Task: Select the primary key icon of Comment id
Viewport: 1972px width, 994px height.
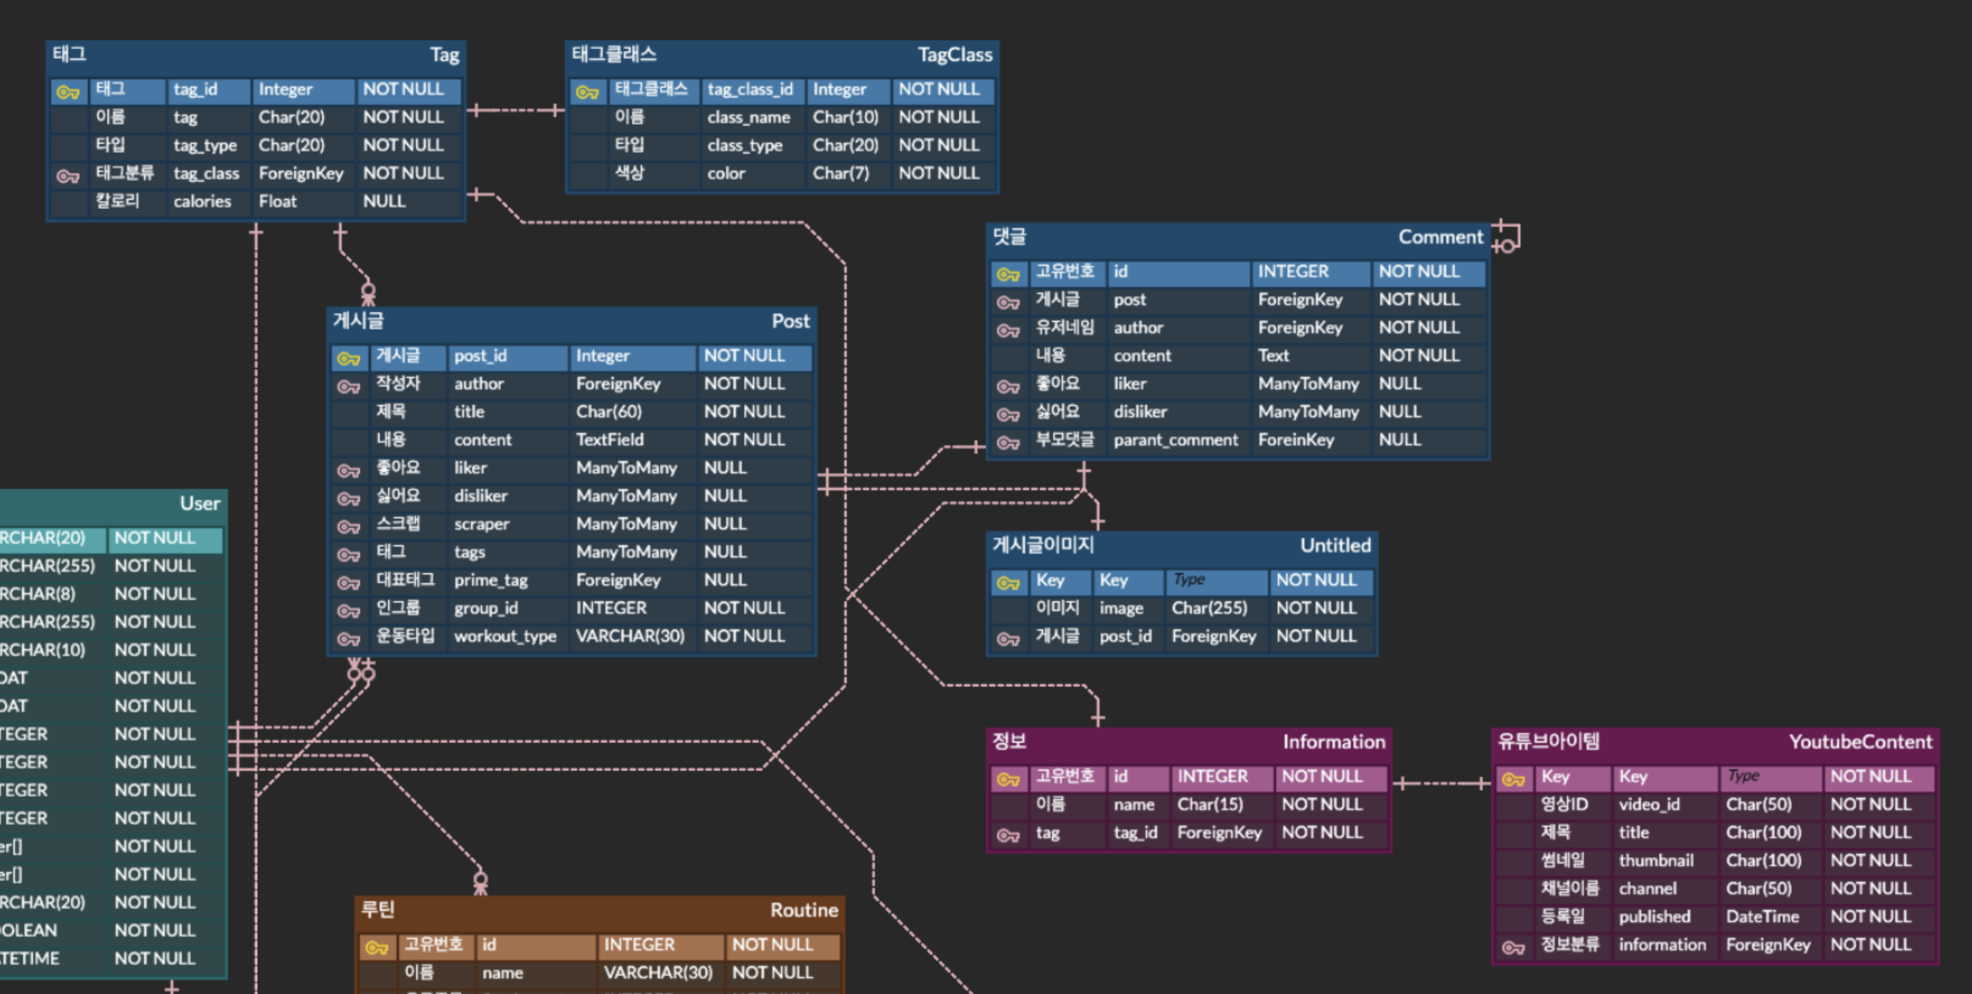Action: point(1008,274)
